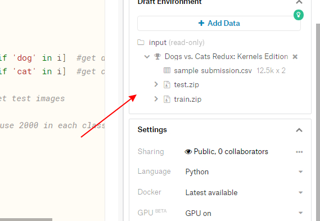Open the sharing three-dots options menu
This screenshot has height=221, width=320.
(299, 152)
